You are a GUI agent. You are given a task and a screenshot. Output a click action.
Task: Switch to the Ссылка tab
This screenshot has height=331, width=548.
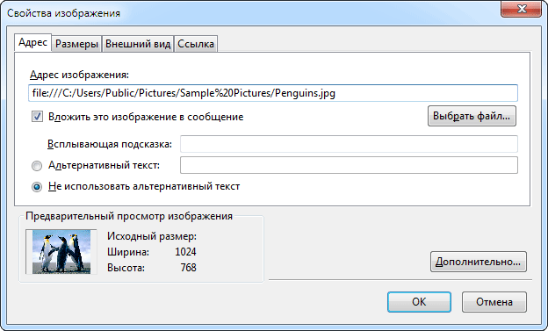tap(196, 44)
